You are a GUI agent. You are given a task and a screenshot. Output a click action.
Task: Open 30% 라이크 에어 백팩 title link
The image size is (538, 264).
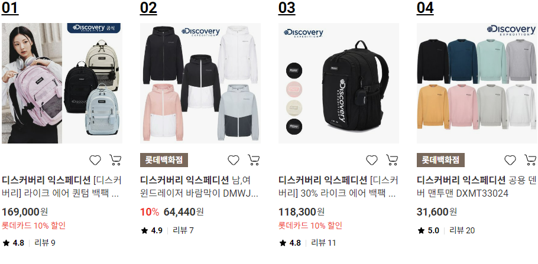pyautogui.click(x=338, y=187)
